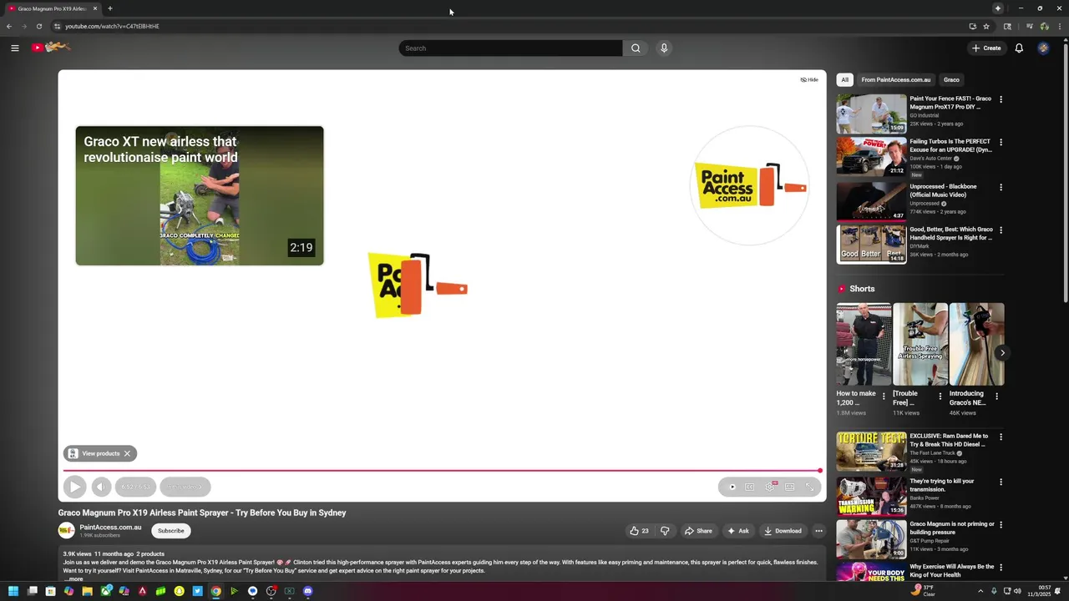Screen dimensions: 1069x601
Task: Open 'They're trying to kill your transmission' title
Action: coord(942,485)
